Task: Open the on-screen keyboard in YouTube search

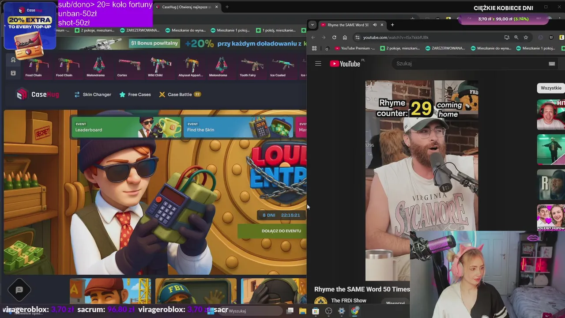Action: coord(552,64)
